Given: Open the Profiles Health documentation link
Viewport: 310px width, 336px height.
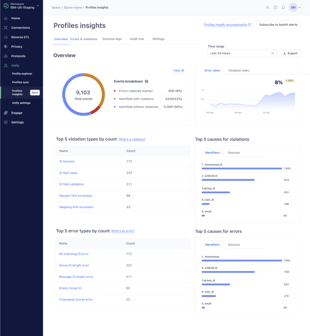Looking at the screenshot, I should [x=226, y=25].
